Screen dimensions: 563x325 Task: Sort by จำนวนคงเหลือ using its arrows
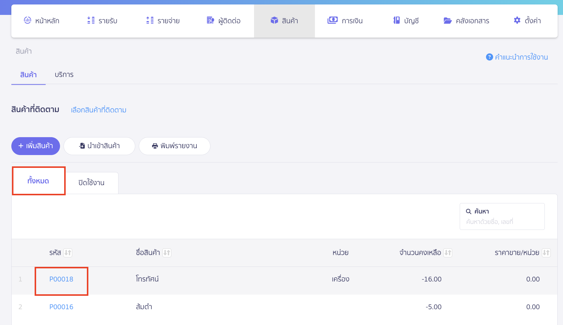(x=448, y=253)
